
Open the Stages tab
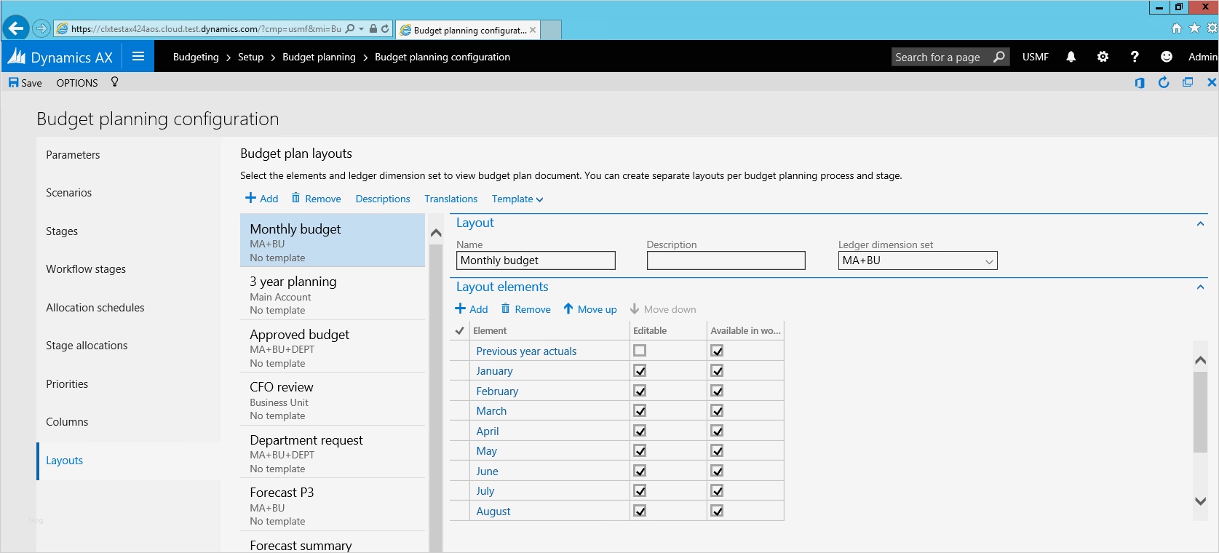click(62, 231)
